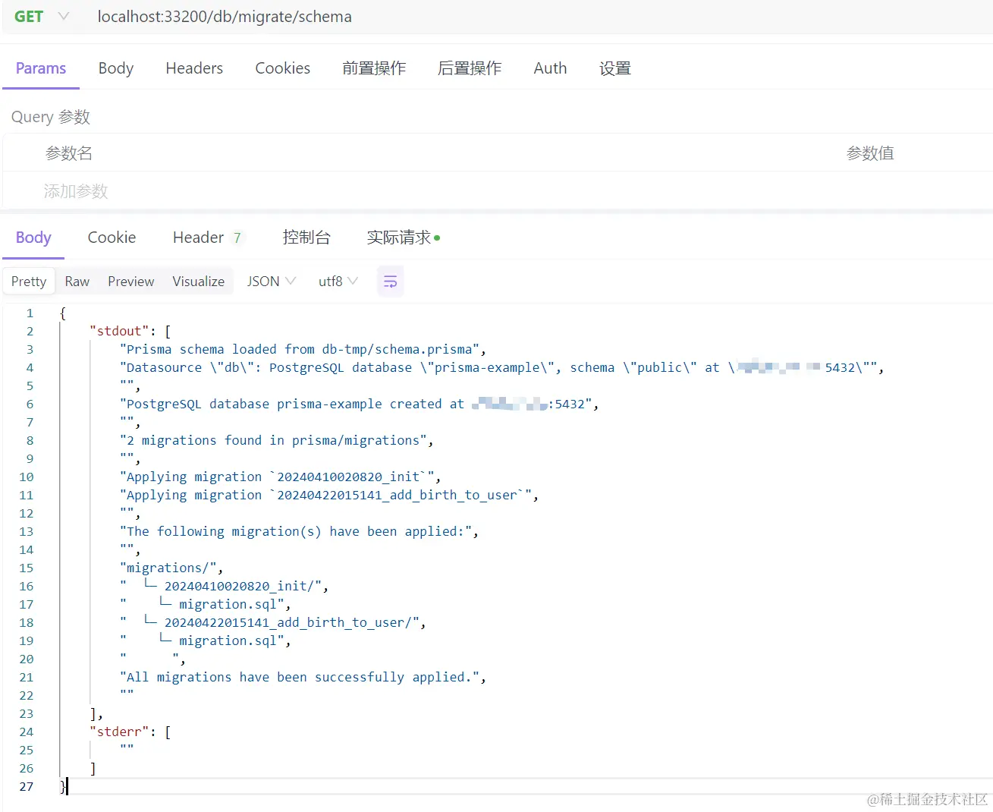The image size is (993, 812).
Task: Click "The following migration(s) have been applied:" line
Action: 299,532
